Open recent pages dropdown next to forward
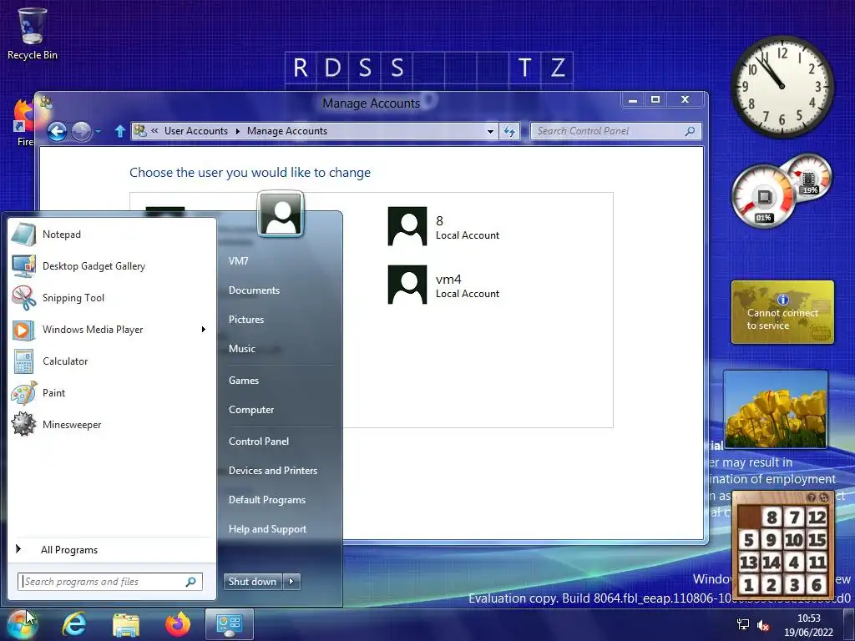This screenshot has width=855, height=641. pyautogui.click(x=99, y=131)
